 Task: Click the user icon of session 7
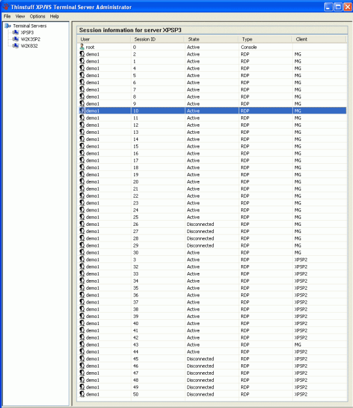tap(82, 89)
